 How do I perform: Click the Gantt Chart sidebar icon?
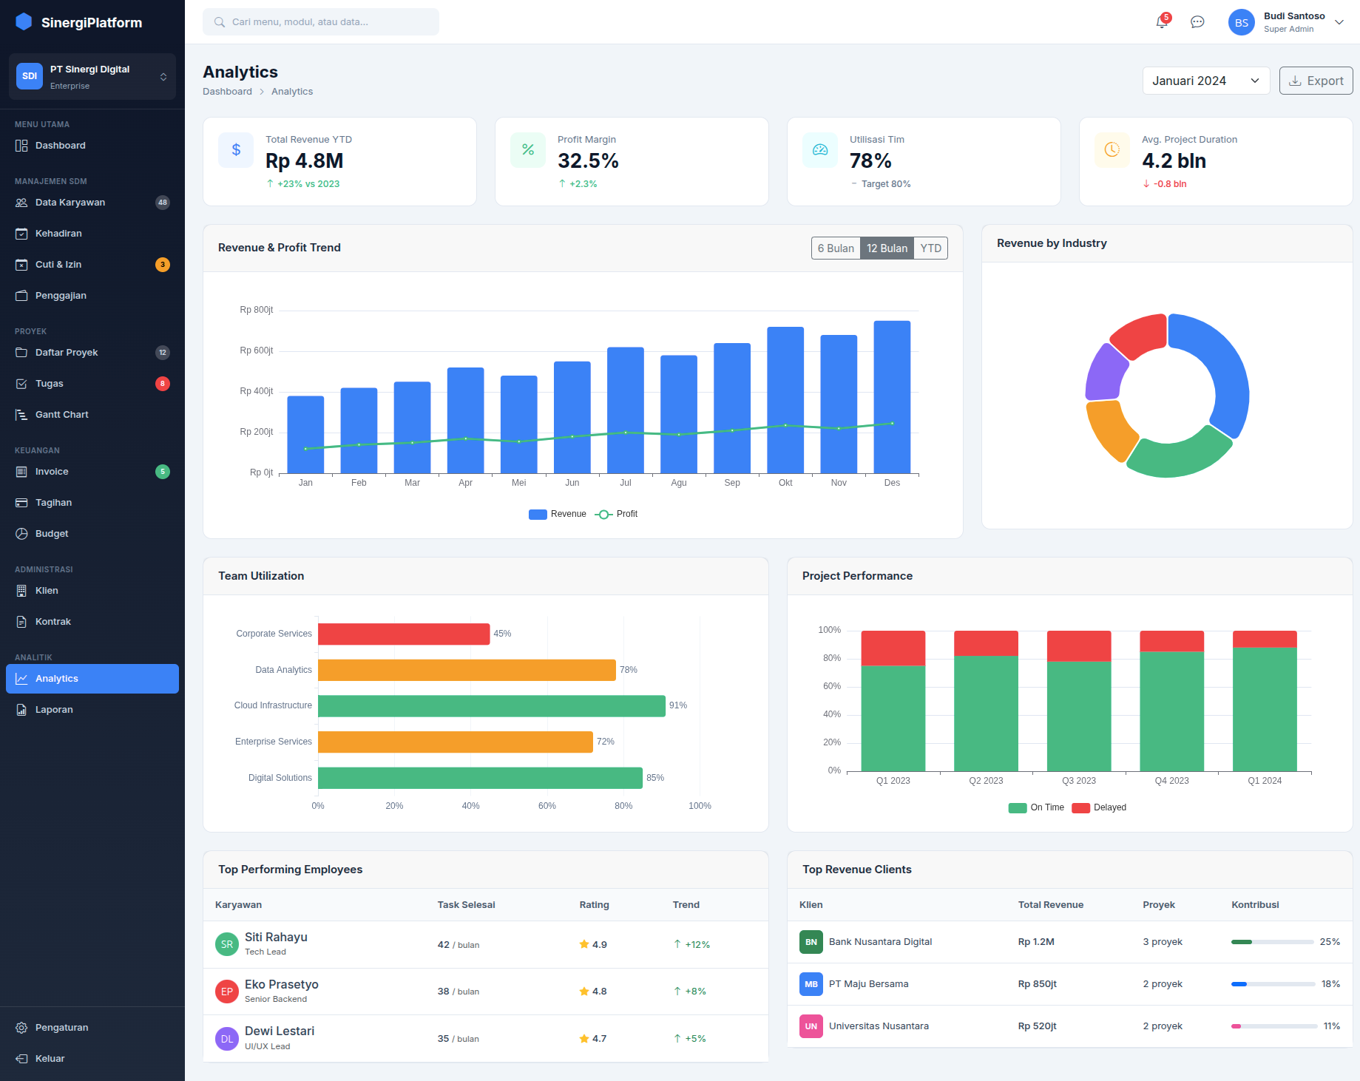click(x=21, y=415)
